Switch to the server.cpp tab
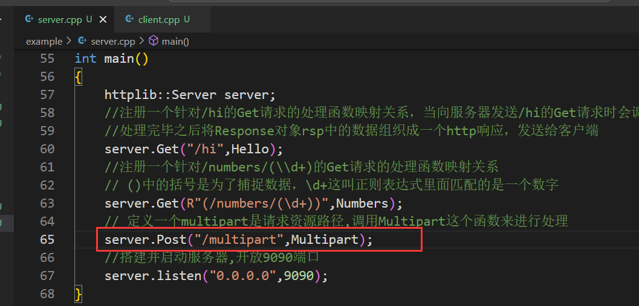Viewport: 639px width, 306px height. tap(59, 19)
